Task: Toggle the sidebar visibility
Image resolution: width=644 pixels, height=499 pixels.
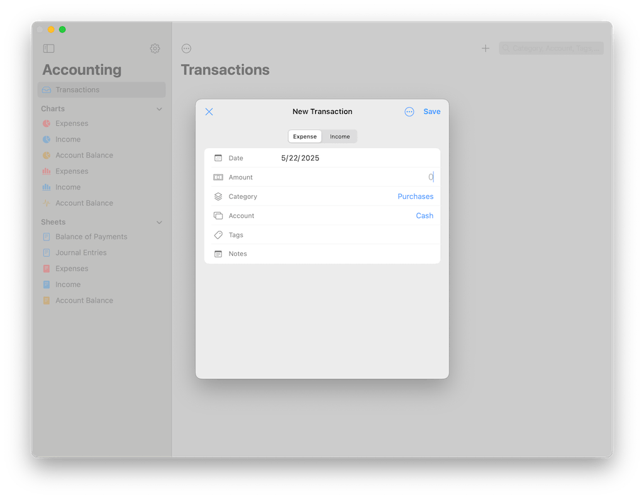Action: click(48, 48)
